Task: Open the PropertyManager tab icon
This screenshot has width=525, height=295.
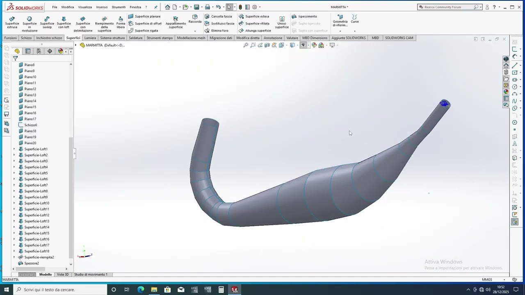Action: [x=28, y=51]
